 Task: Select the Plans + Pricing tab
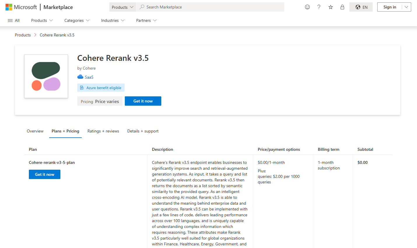pyautogui.click(x=65, y=131)
